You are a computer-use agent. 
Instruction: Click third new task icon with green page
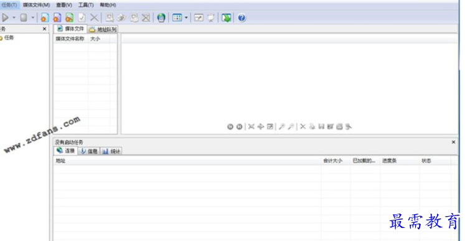69,18
